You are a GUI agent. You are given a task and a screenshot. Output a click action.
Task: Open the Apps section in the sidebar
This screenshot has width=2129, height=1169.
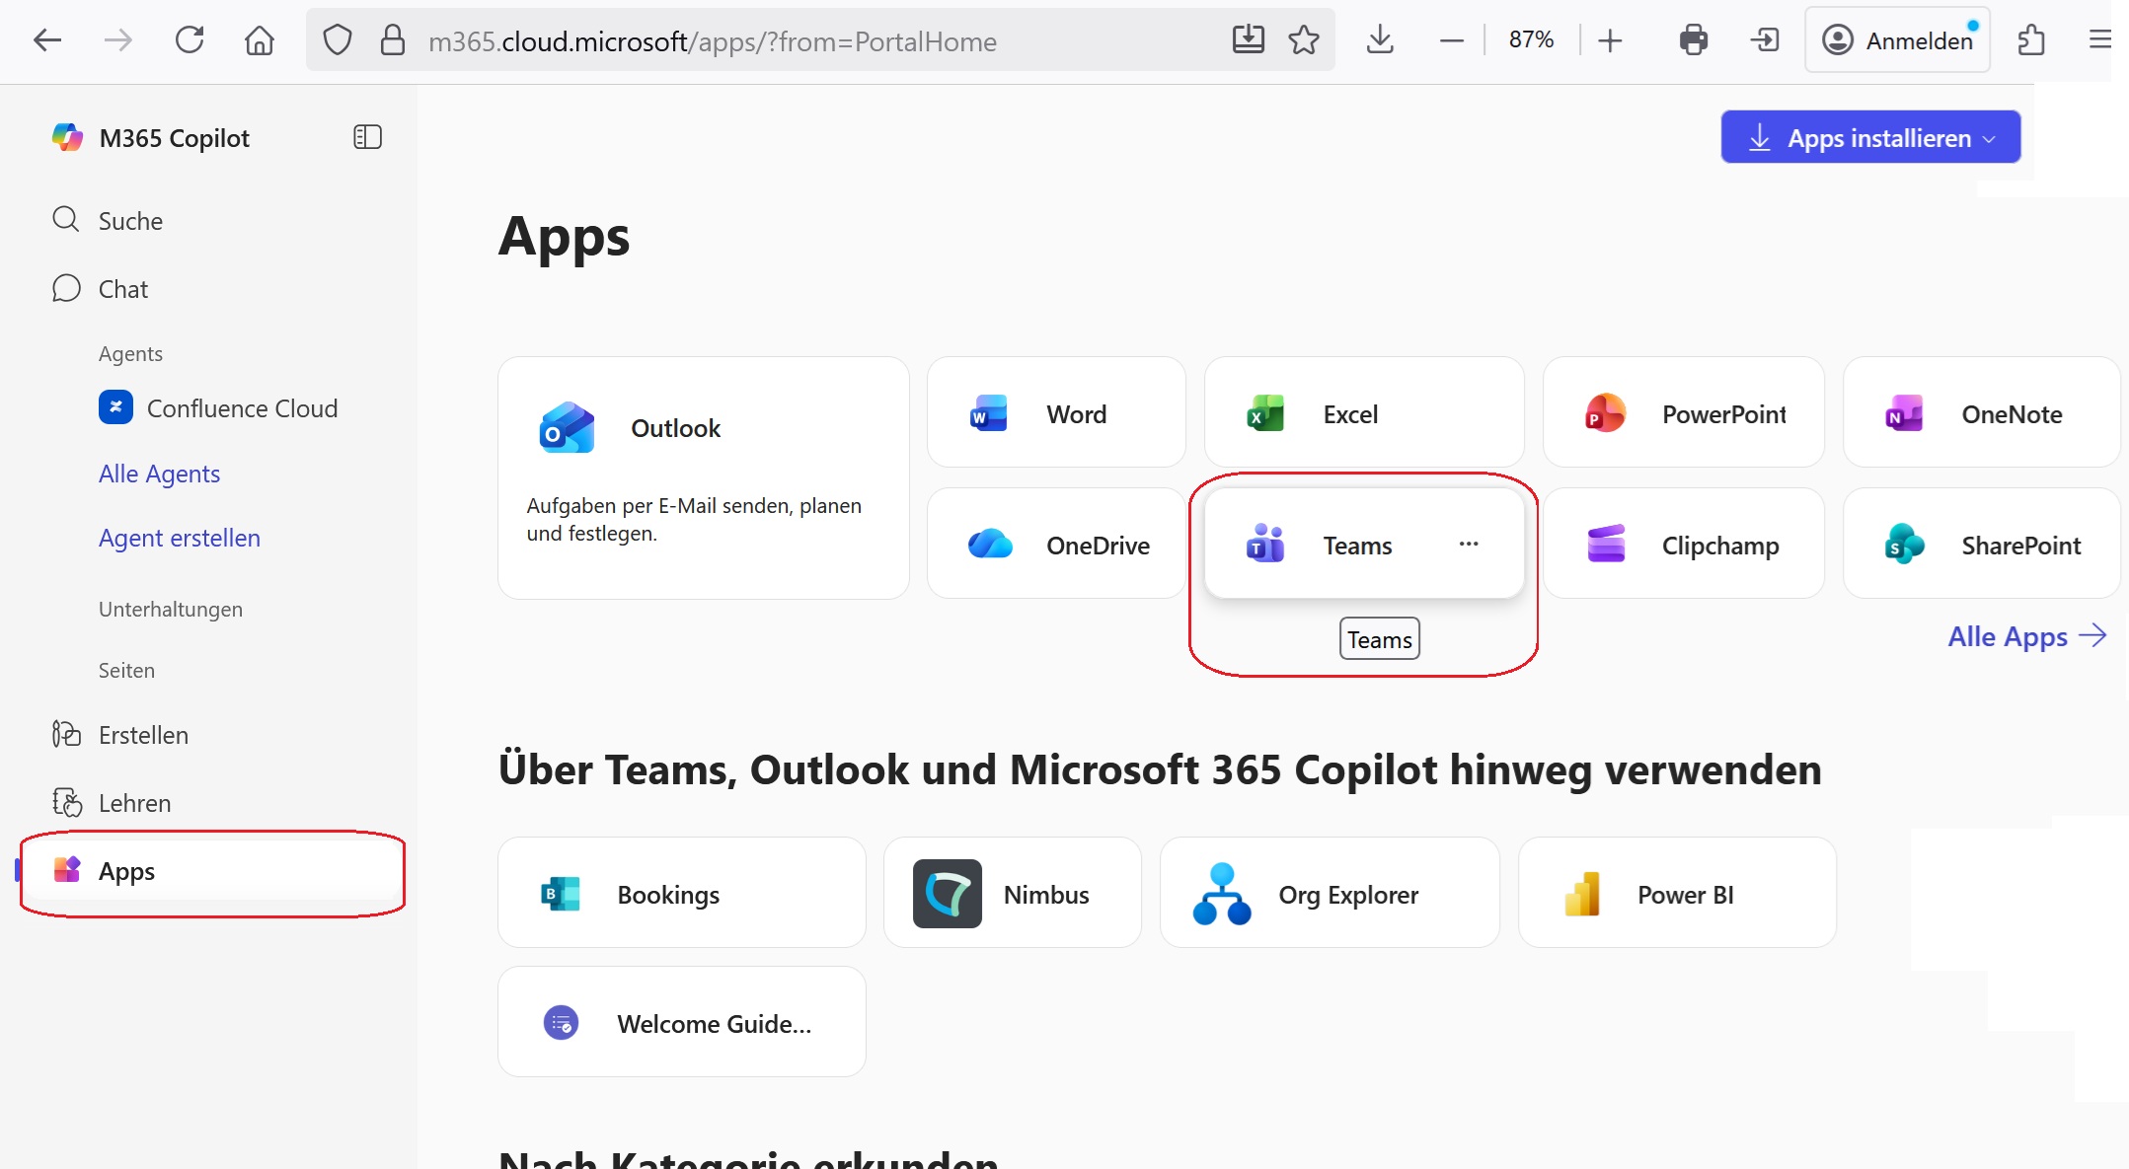(125, 871)
